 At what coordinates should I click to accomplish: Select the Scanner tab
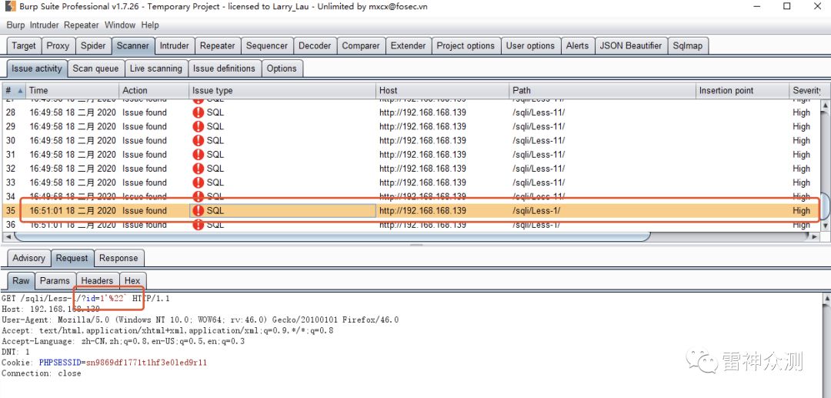point(132,45)
